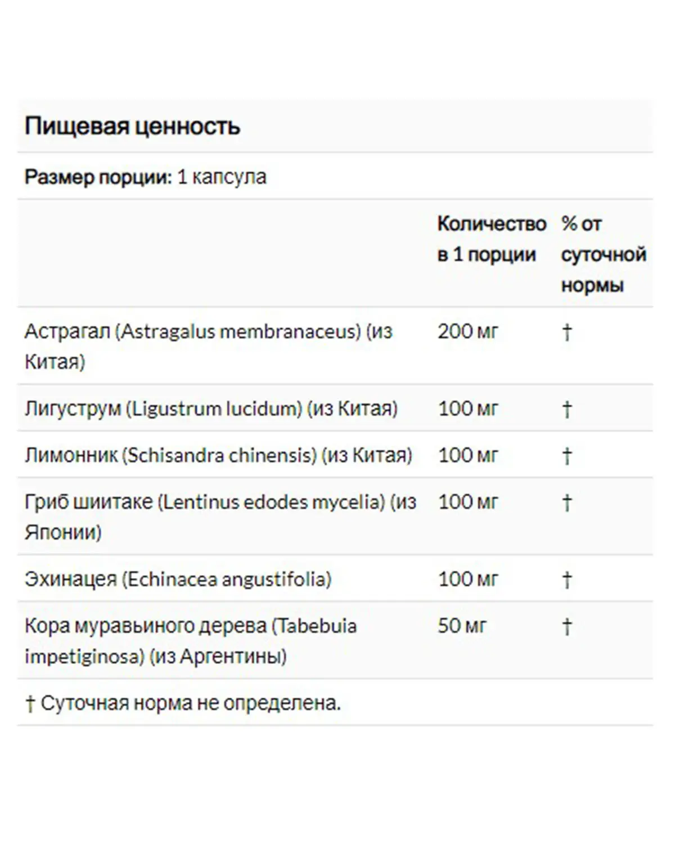Select the Гриб шиитаке (Lentinus edodes) ingredient name
675x844 pixels.
220,517
